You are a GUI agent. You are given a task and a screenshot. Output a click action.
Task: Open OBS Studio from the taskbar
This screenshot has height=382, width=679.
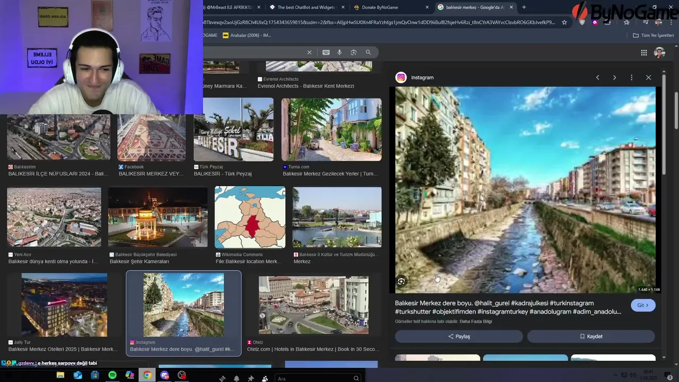point(182,375)
